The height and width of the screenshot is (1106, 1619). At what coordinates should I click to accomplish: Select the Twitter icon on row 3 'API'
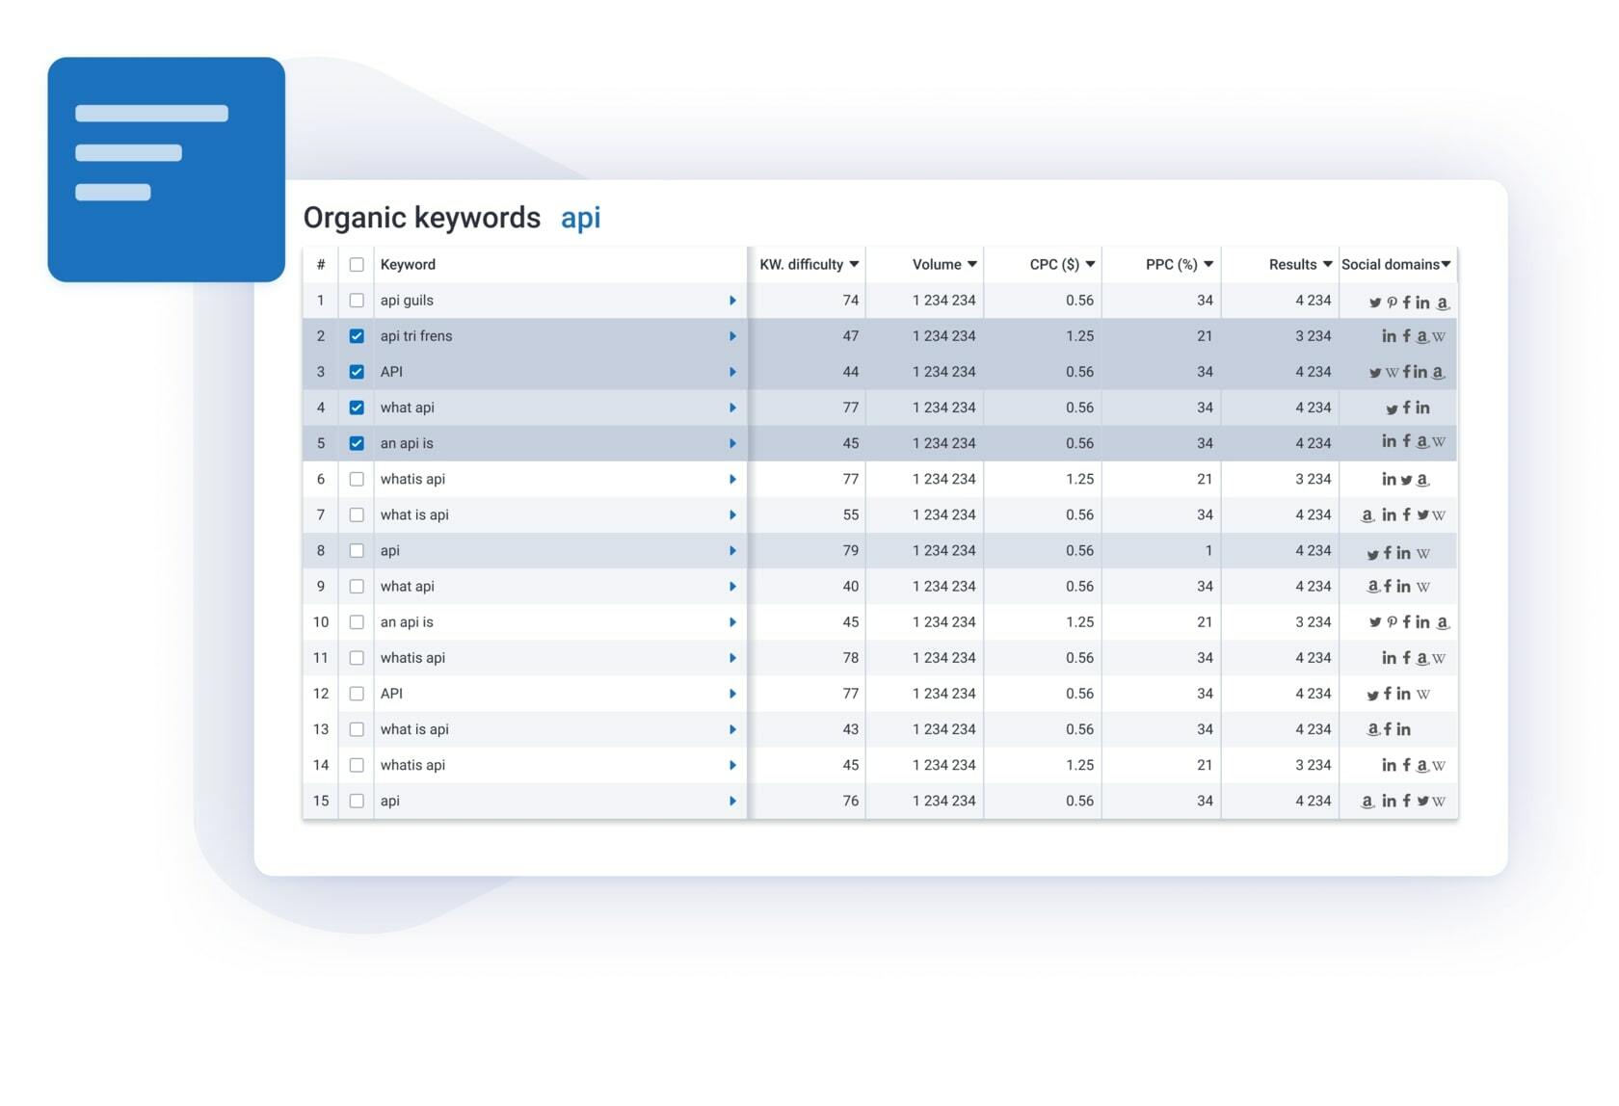pyautogui.click(x=1375, y=372)
